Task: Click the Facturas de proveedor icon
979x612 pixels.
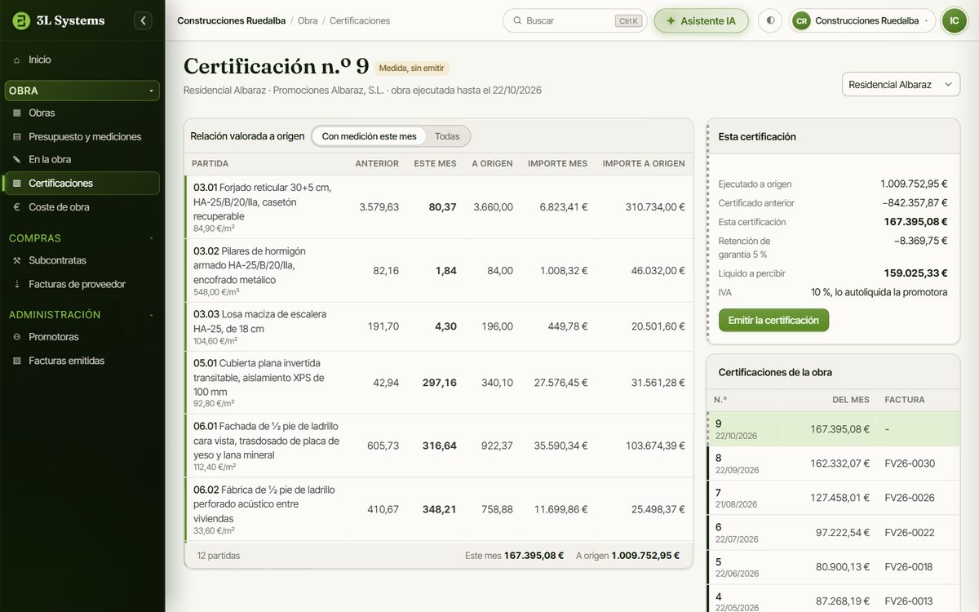Action: [16, 284]
